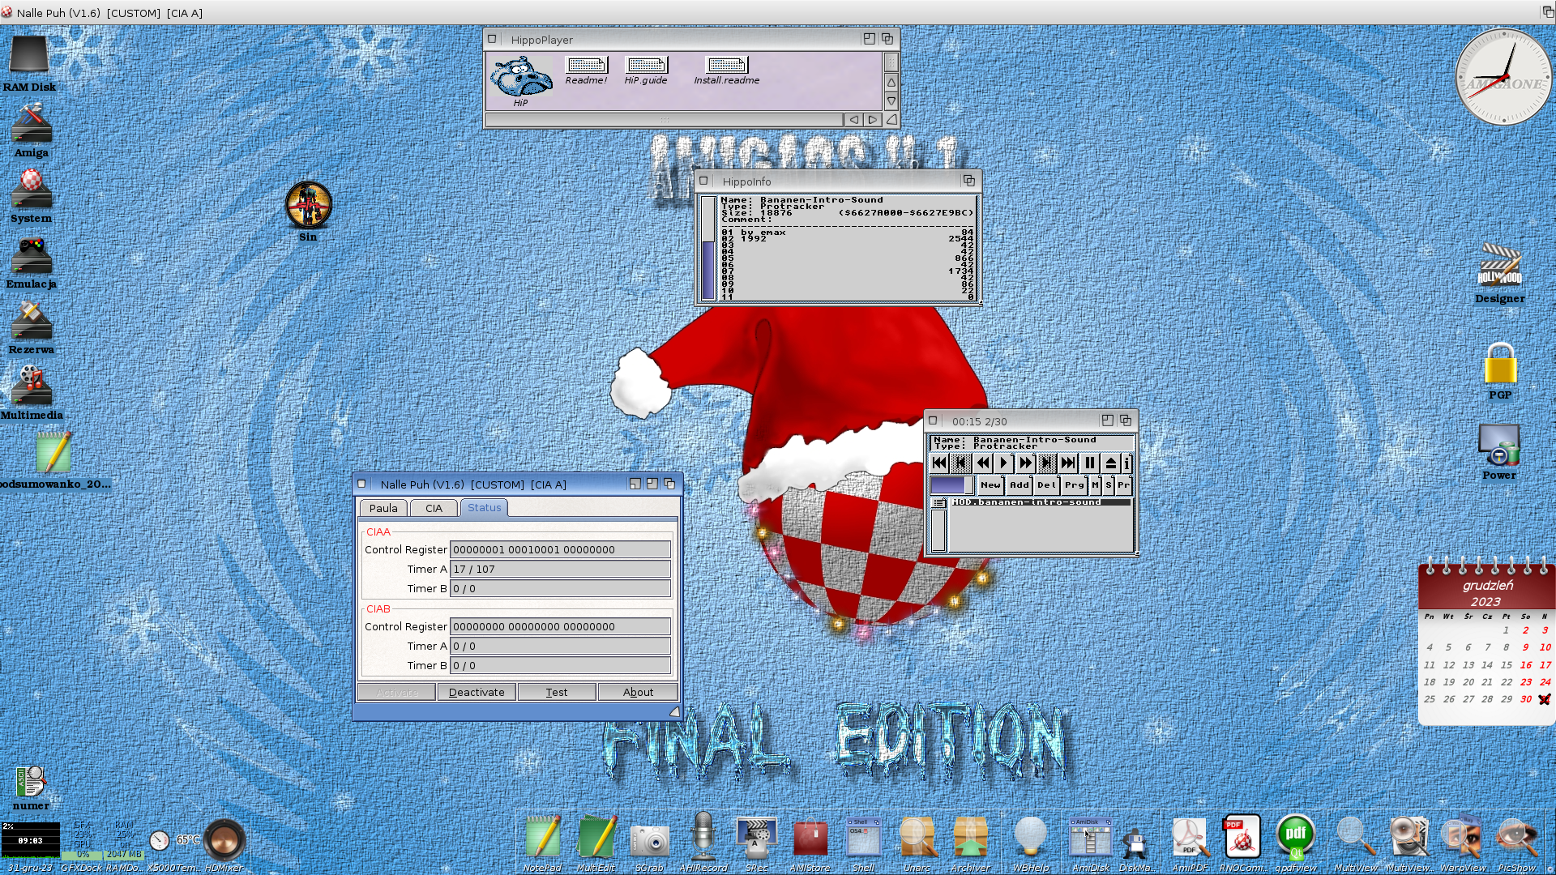Click the Test button in Nalle Puh
Image resolution: width=1556 pixels, height=875 pixels.
(x=557, y=692)
